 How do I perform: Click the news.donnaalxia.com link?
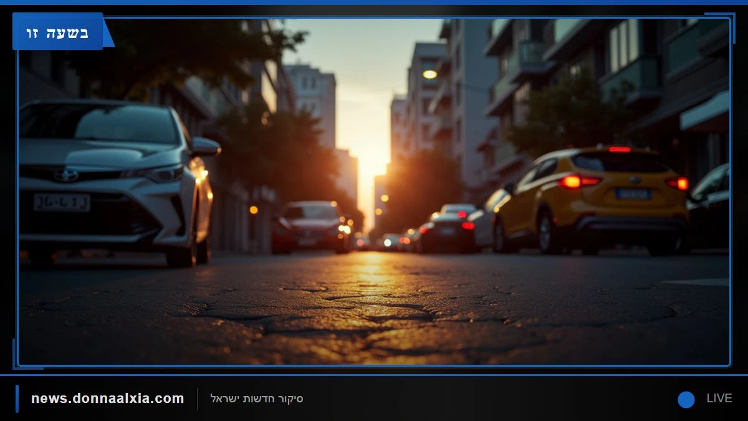tap(107, 398)
